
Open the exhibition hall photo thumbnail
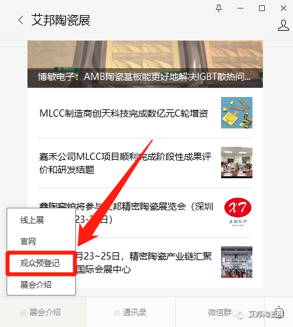point(237,262)
